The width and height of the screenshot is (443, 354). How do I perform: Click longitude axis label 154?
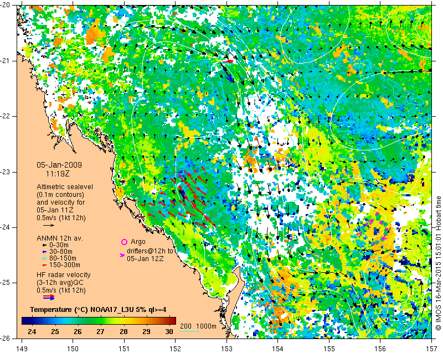pos(278,348)
